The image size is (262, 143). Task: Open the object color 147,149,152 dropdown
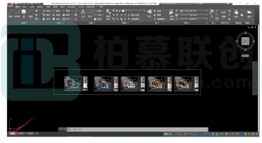(x=193, y=11)
